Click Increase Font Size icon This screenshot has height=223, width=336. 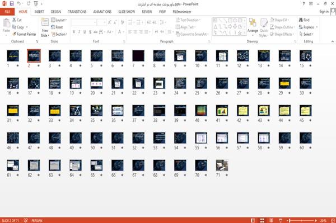click(x=110, y=22)
